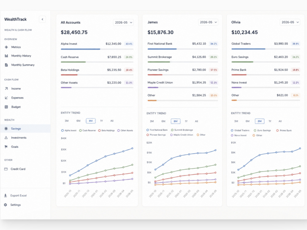The image size is (307, 230).
Task: Toggle Other Assets series in legend
Action: coord(125,130)
